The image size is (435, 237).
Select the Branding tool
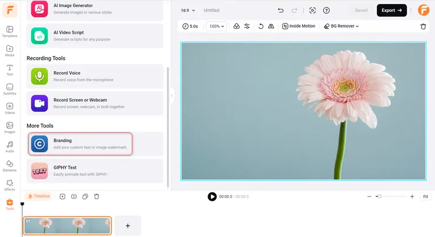click(80, 143)
